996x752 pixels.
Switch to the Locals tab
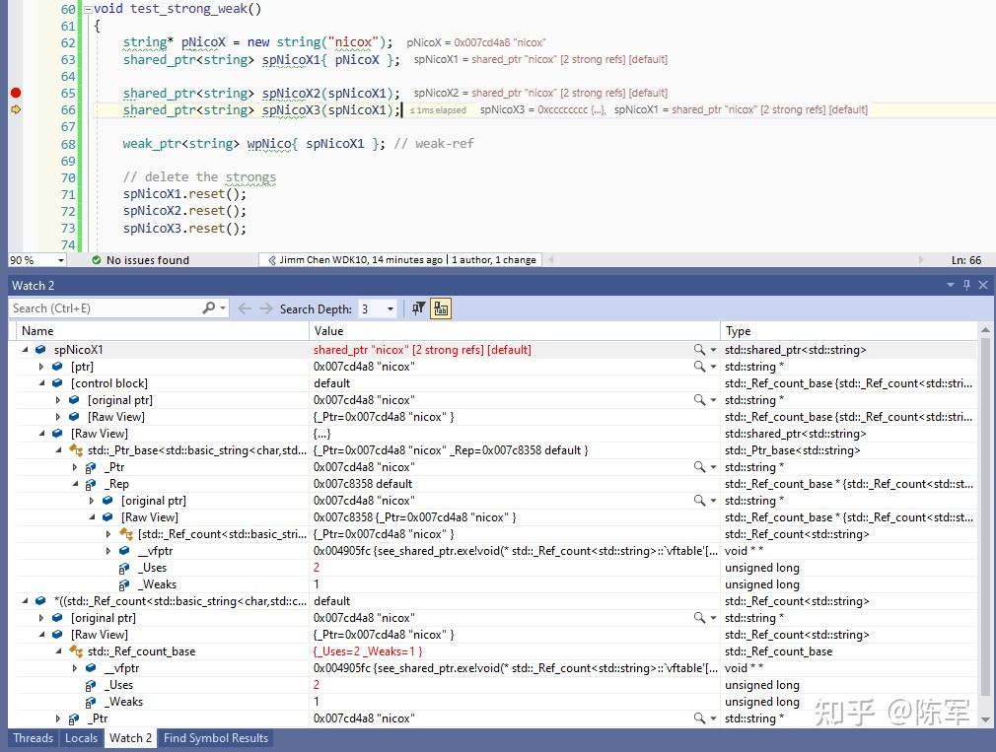[81, 738]
